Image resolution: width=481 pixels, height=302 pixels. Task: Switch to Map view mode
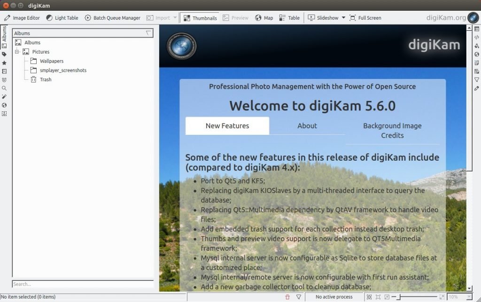(x=264, y=18)
